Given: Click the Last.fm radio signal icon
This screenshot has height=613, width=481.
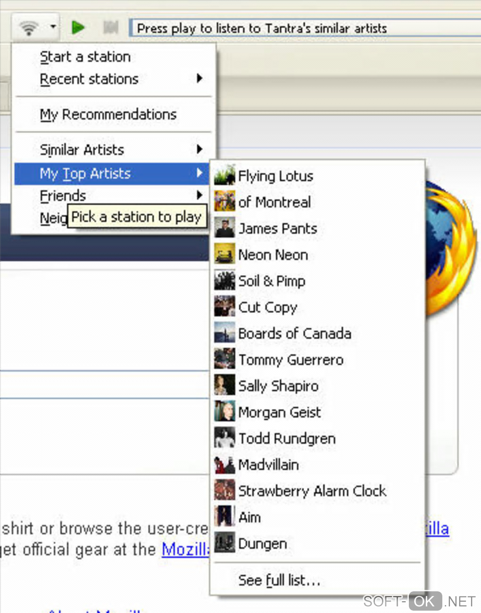Looking at the screenshot, I should (29, 27).
